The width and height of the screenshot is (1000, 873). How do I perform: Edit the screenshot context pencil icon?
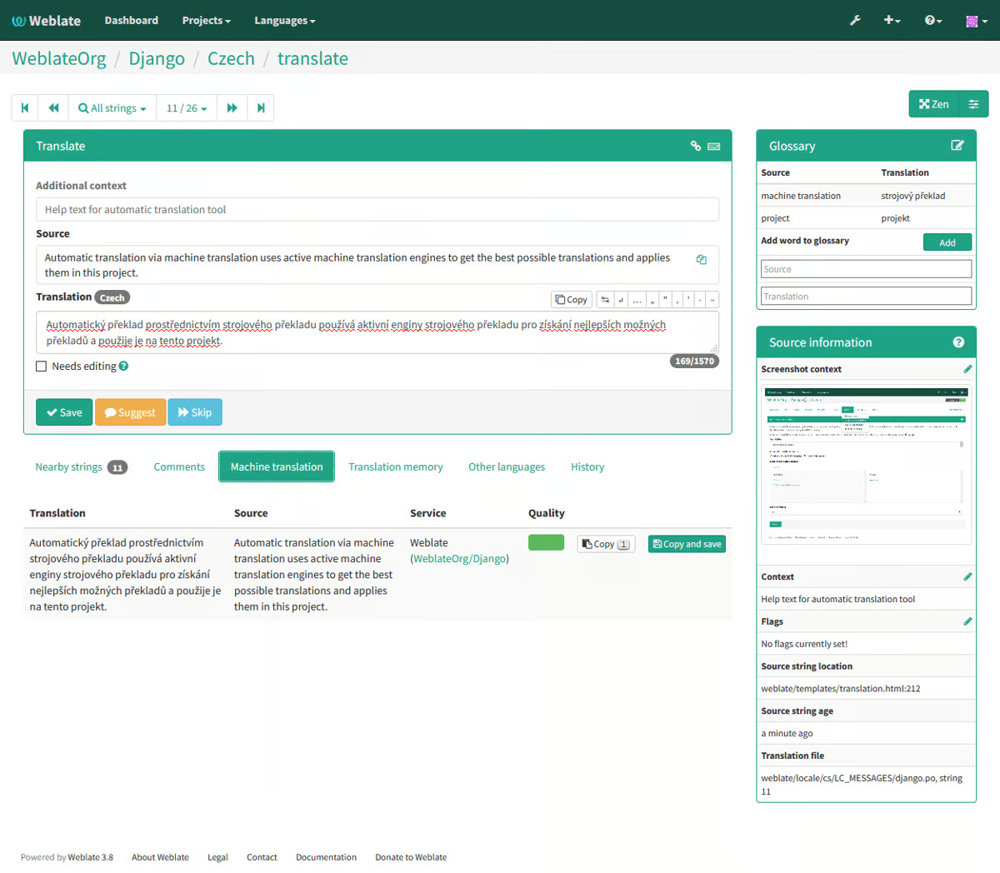coord(967,369)
